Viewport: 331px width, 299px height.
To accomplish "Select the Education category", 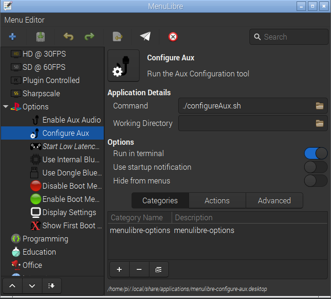I will (52, 252).
